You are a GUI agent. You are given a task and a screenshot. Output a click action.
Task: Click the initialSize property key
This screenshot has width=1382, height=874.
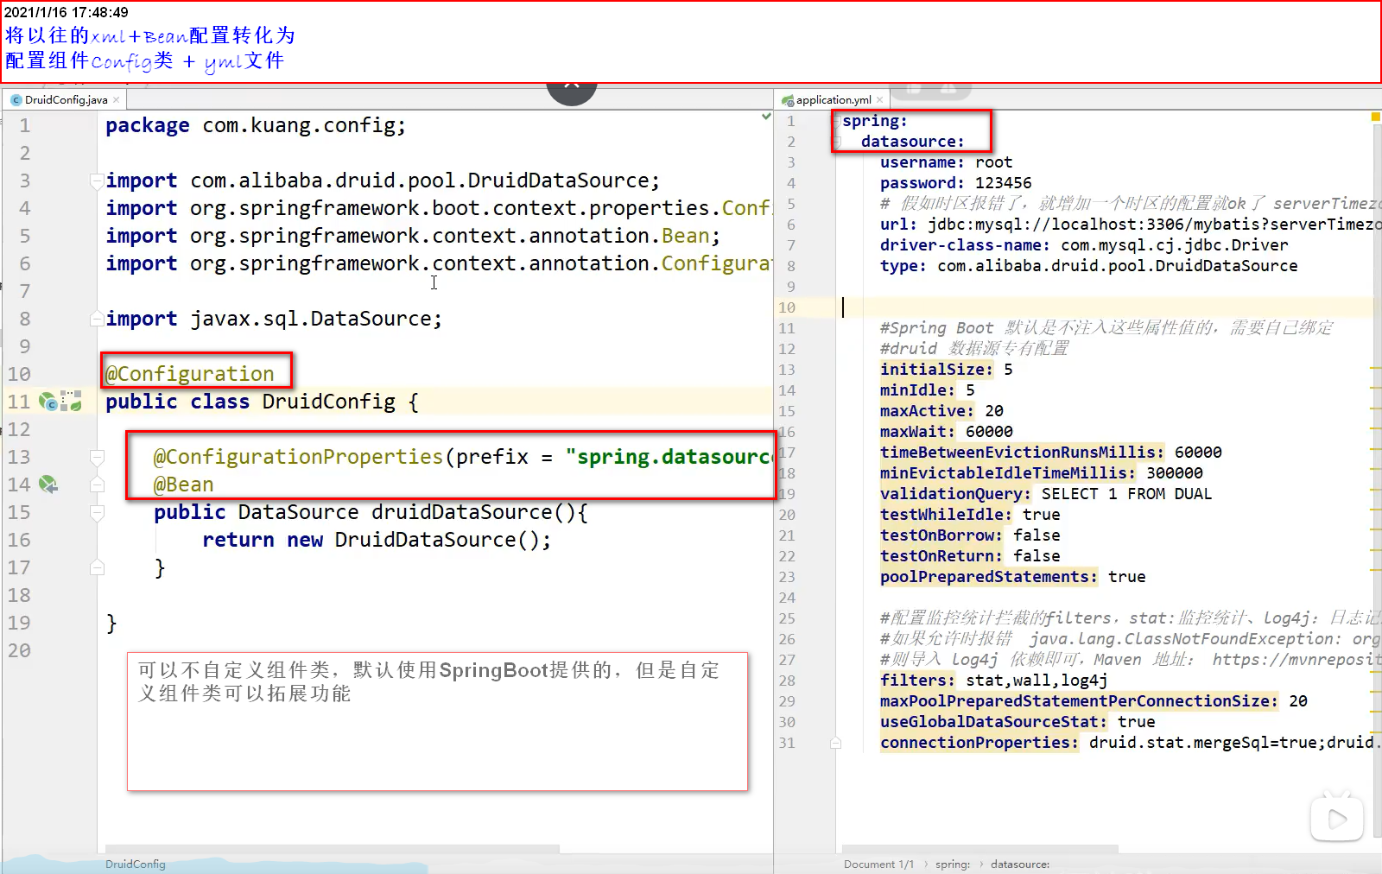point(937,370)
